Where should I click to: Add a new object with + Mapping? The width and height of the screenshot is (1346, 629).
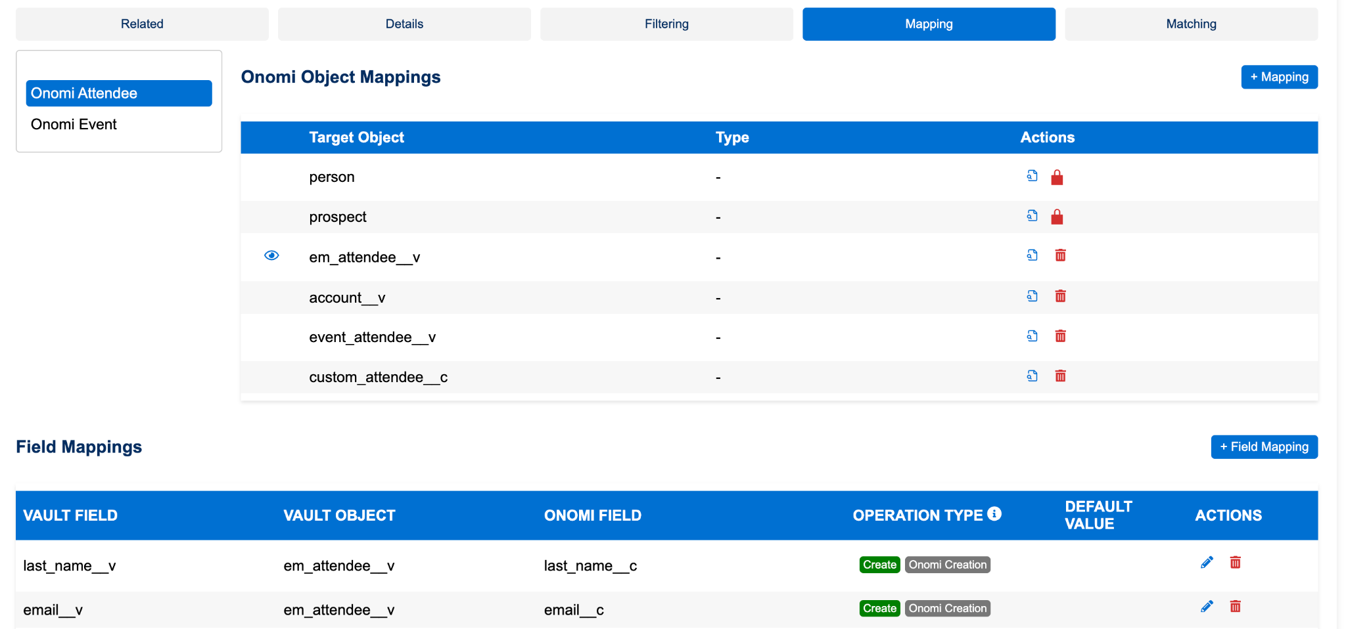click(1279, 77)
